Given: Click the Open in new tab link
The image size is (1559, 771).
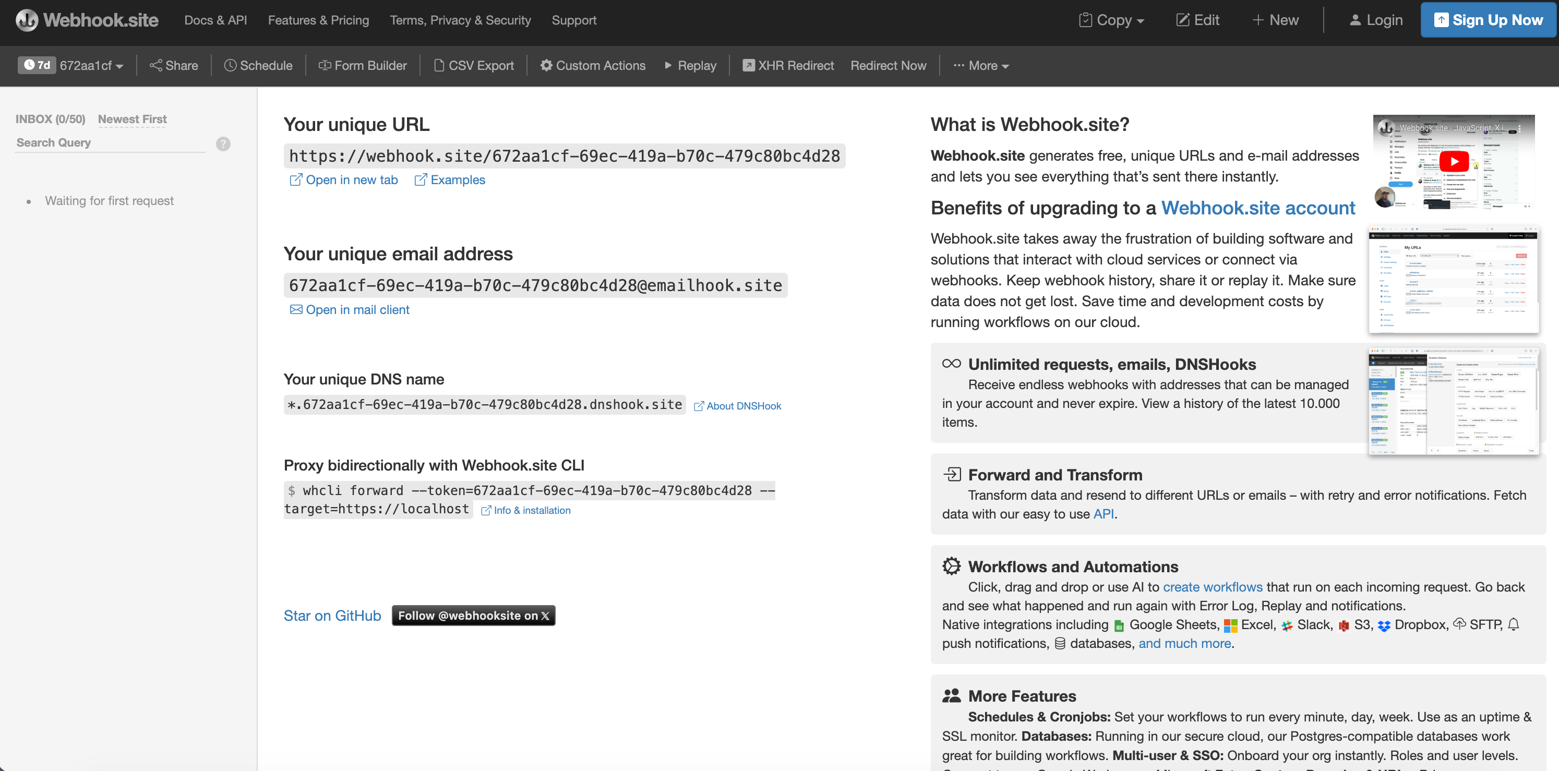Looking at the screenshot, I should [344, 180].
